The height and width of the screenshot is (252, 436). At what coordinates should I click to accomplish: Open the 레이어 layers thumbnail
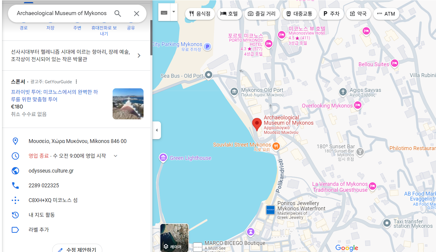pos(174,238)
